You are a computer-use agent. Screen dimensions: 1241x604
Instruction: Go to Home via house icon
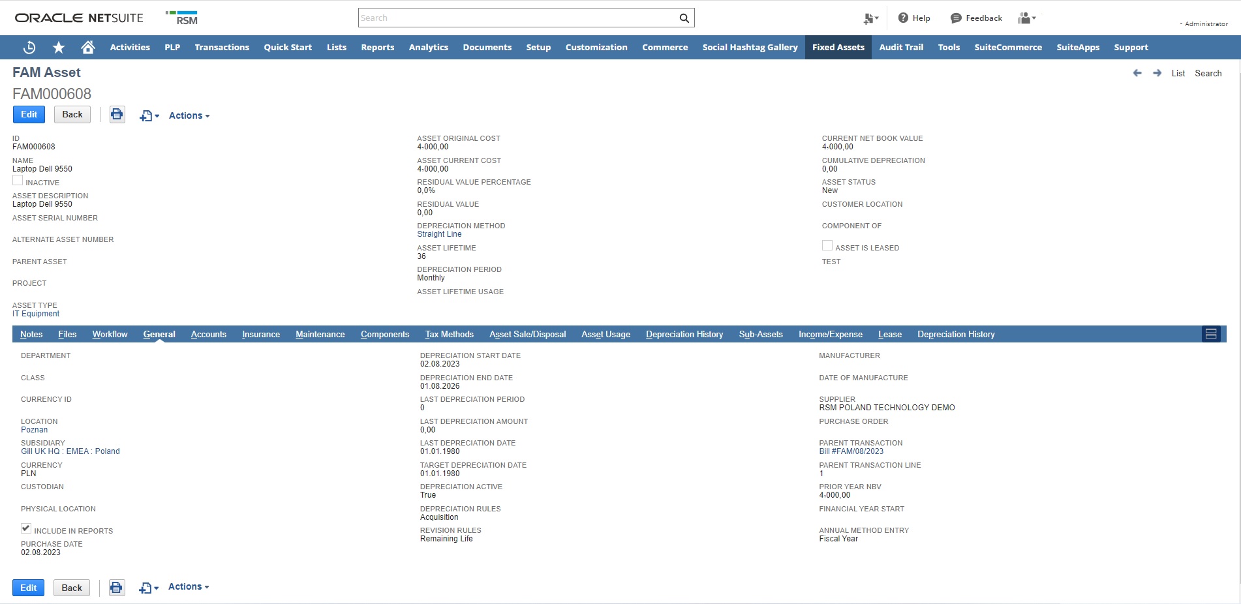tap(88, 48)
